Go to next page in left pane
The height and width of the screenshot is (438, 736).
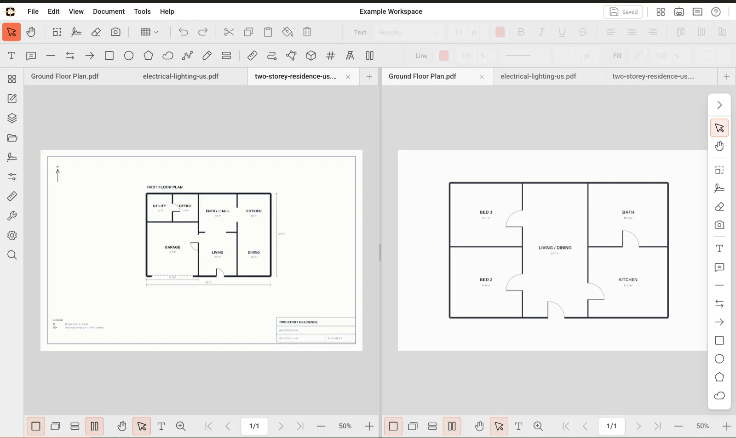pos(281,427)
